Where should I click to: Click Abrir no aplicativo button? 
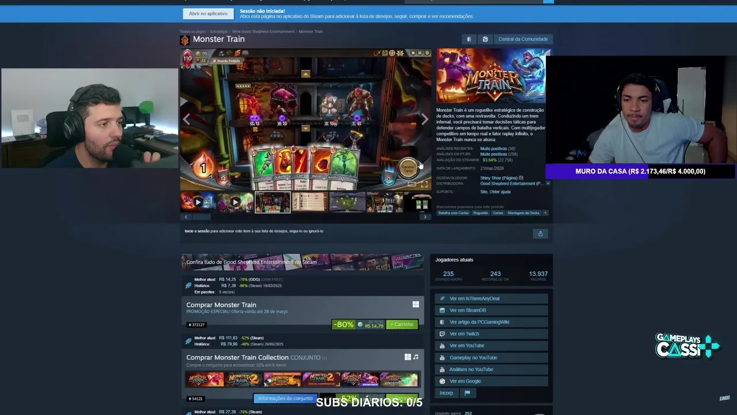(208, 13)
